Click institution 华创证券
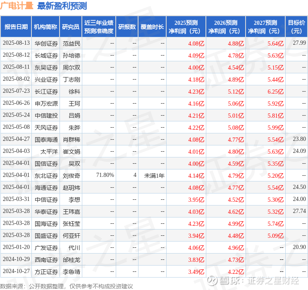The image size is (308, 290). pos(46,43)
